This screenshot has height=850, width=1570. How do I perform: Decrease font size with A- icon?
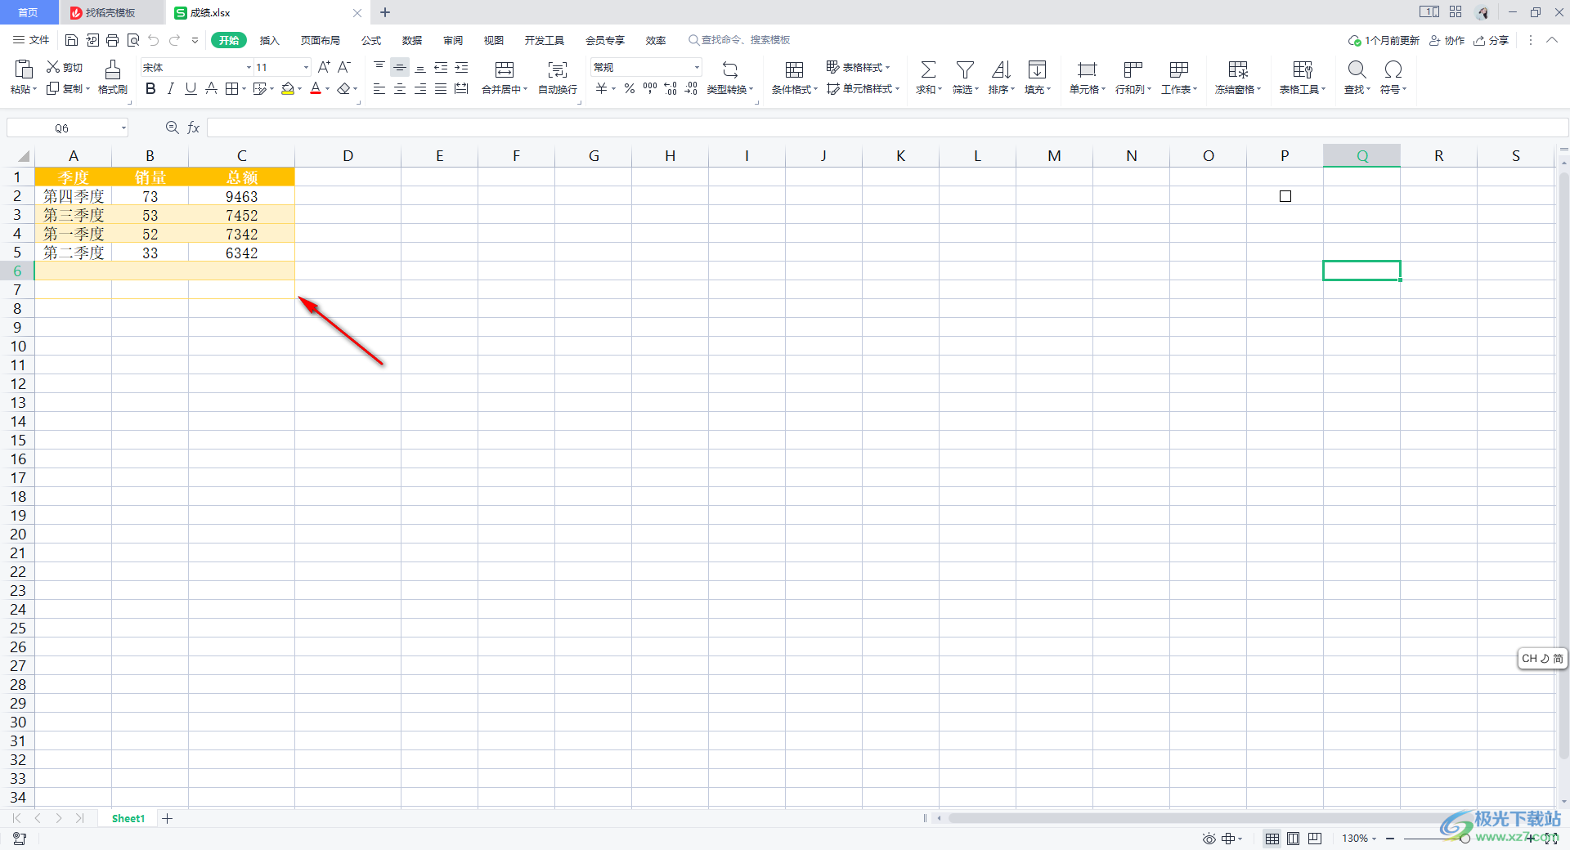coord(344,67)
